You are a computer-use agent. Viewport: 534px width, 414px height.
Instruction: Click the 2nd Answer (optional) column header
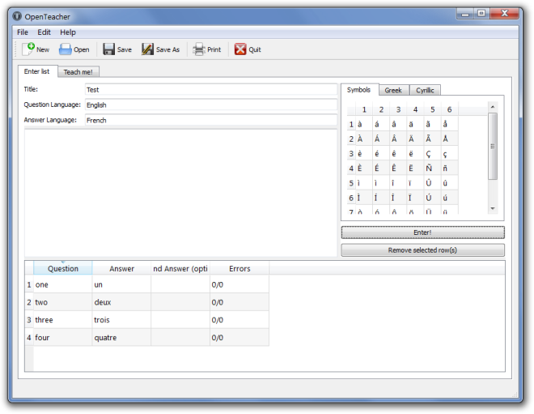click(180, 268)
